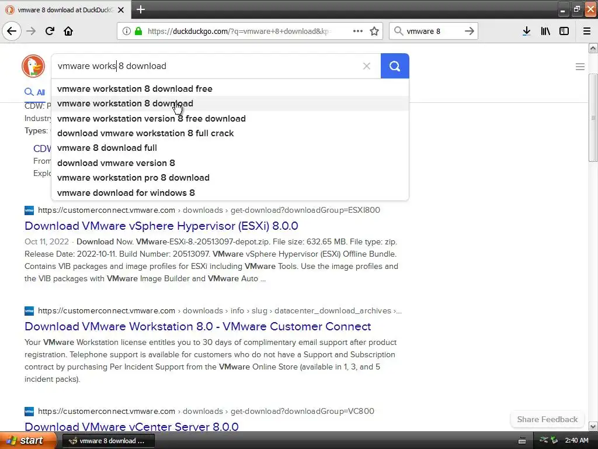Submit Firefox search box with arrow

pyautogui.click(x=470, y=32)
